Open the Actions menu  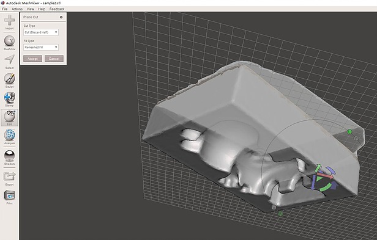click(17, 9)
